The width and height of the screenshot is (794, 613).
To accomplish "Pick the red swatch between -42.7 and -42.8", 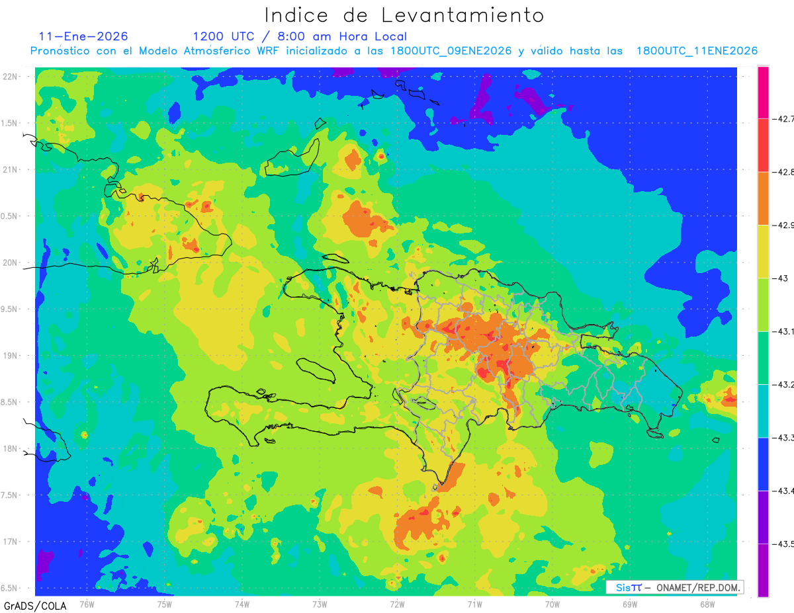I will [x=763, y=145].
